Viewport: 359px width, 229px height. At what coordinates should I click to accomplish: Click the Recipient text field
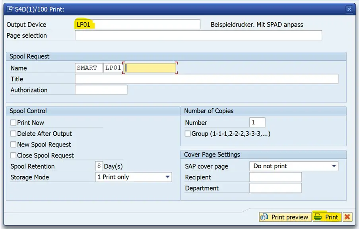276,177
